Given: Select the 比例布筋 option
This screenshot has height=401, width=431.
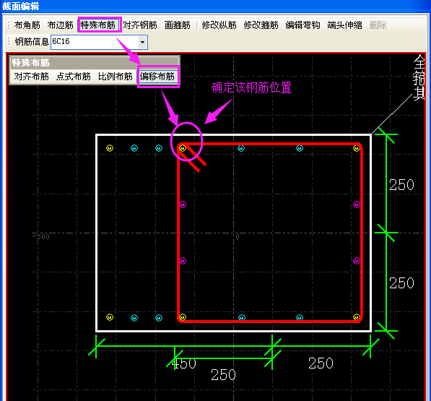Looking at the screenshot, I should [x=116, y=77].
